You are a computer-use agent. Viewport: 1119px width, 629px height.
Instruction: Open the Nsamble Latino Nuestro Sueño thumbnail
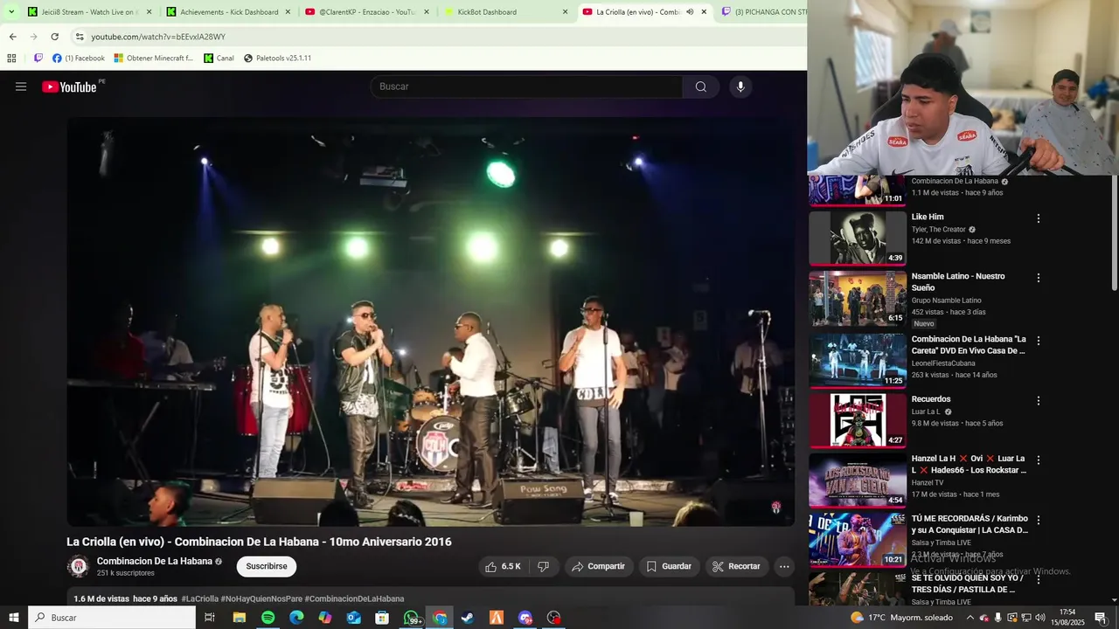click(x=858, y=298)
